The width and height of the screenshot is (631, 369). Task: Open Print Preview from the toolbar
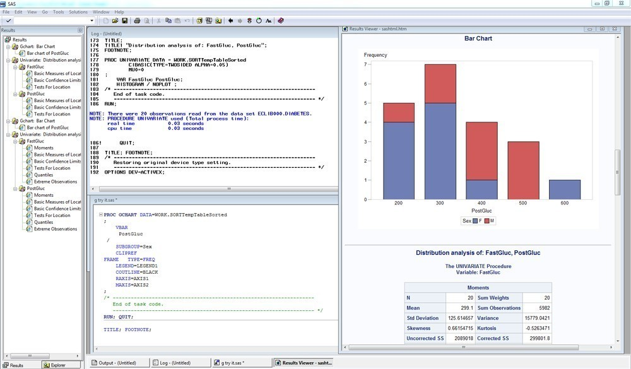click(x=146, y=20)
